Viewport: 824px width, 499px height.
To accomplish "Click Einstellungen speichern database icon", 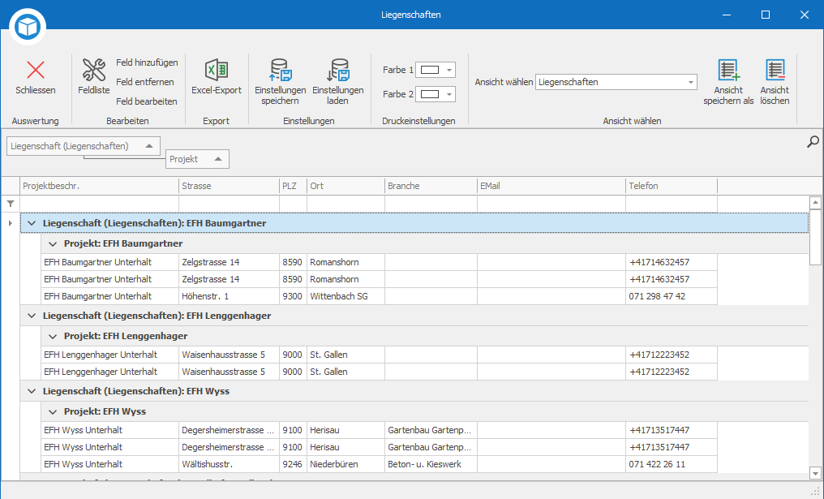I will (x=281, y=70).
